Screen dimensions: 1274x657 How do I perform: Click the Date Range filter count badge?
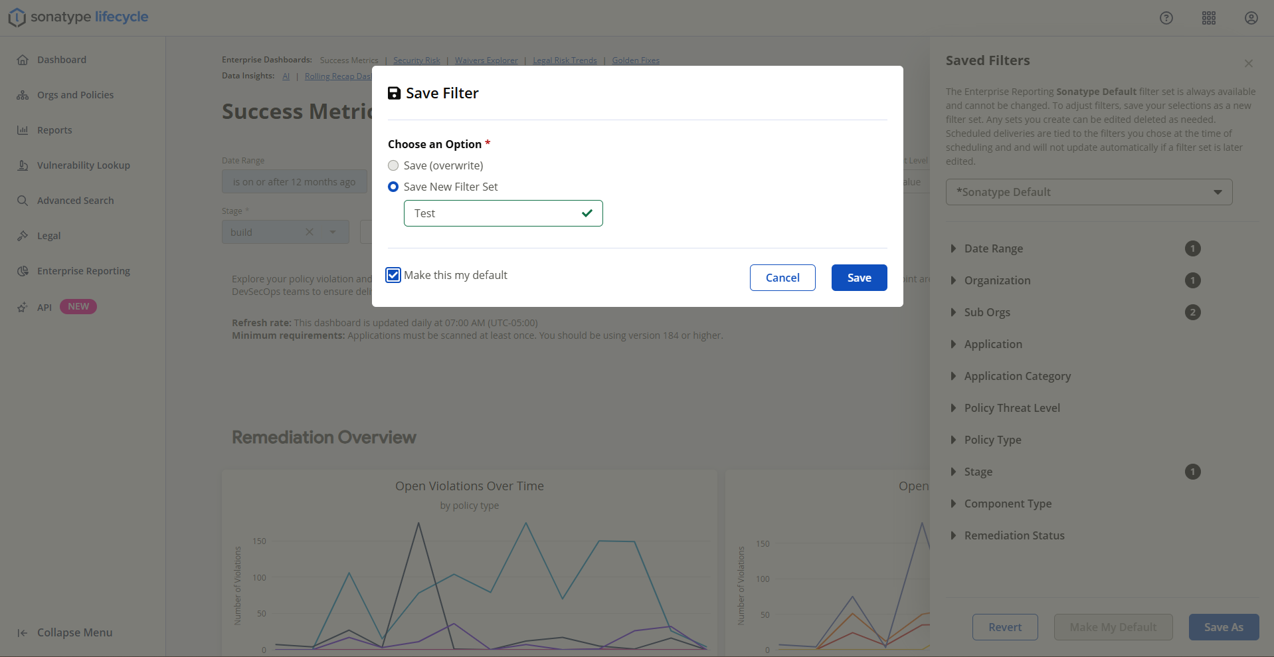[1193, 248]
